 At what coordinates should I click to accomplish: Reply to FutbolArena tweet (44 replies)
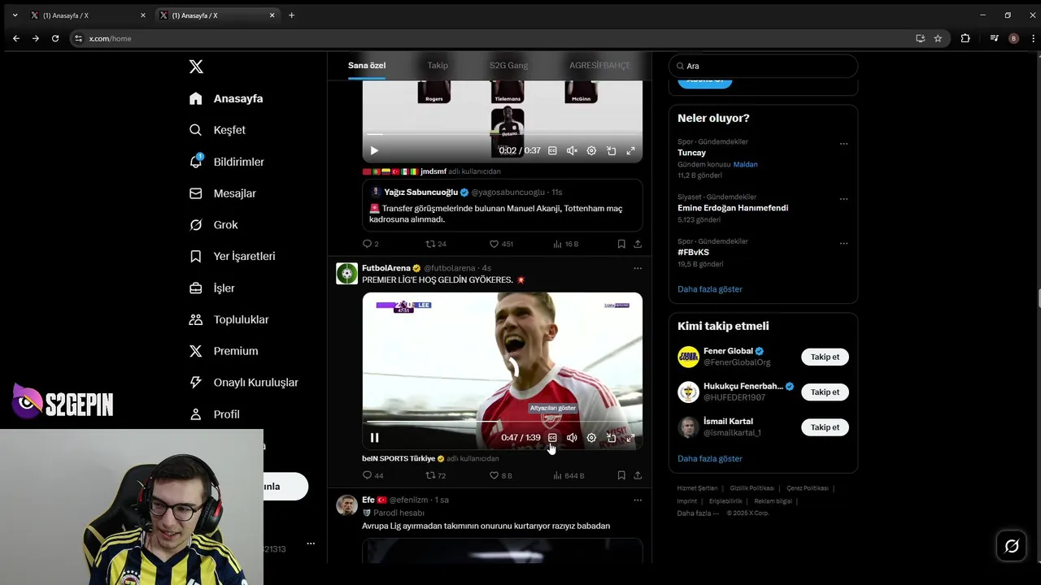[372, 475]
